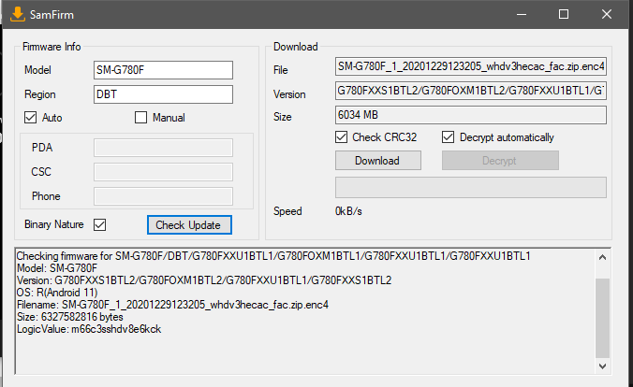Click the 'Speed' label
633x387 pixels.
[x=287, y=211]
